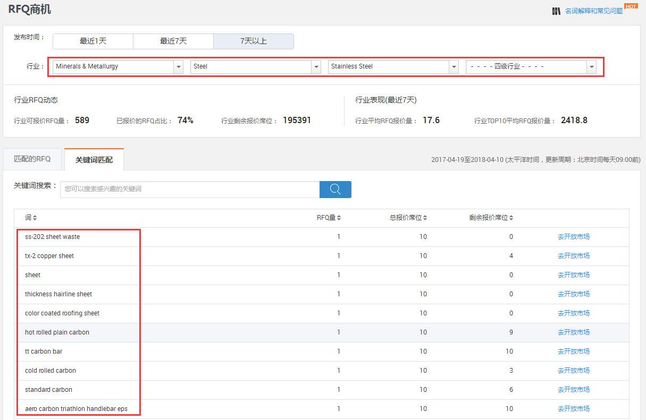Expand the Steel second-level industry dropdown
646x420 pixels.
(316, 66)
